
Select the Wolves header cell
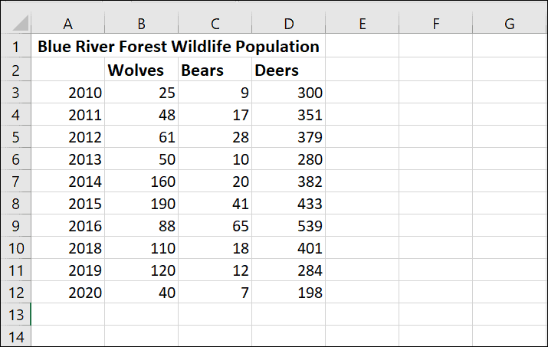[141, 70]
